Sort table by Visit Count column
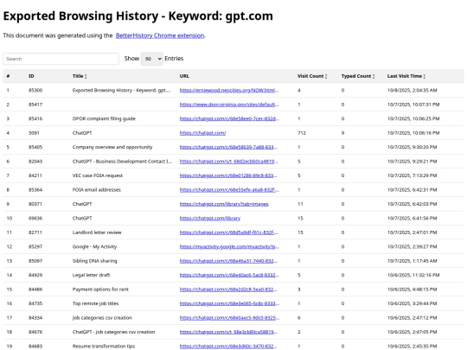The image size is (467, 350). tap(312, 76)
